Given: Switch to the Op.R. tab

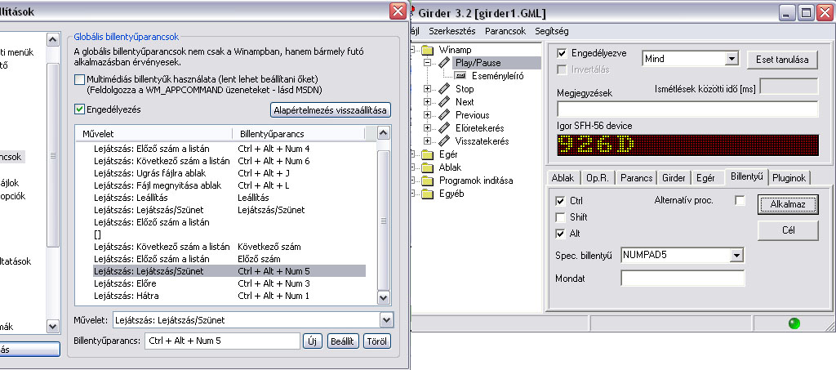Looking at the screenshot, I should pyautogui.click(x=598, y=178).
